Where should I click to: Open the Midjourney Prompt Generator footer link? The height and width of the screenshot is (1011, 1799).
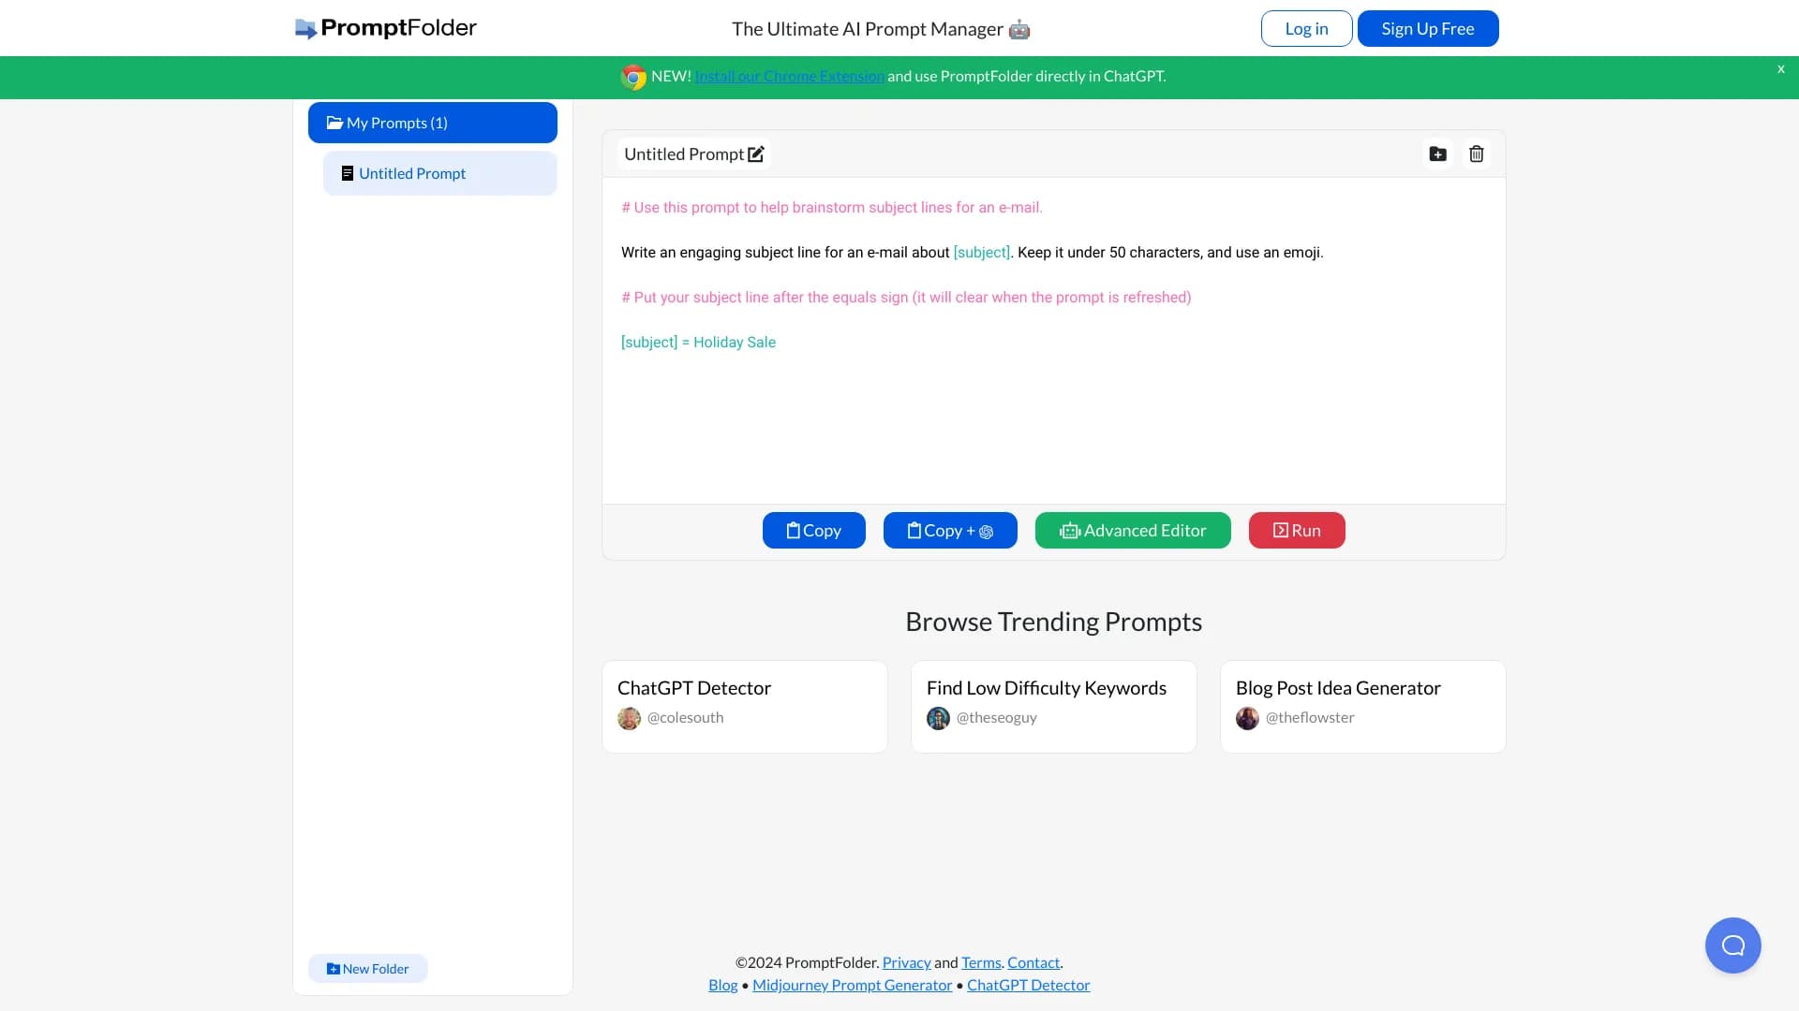[x=852, y=985]
